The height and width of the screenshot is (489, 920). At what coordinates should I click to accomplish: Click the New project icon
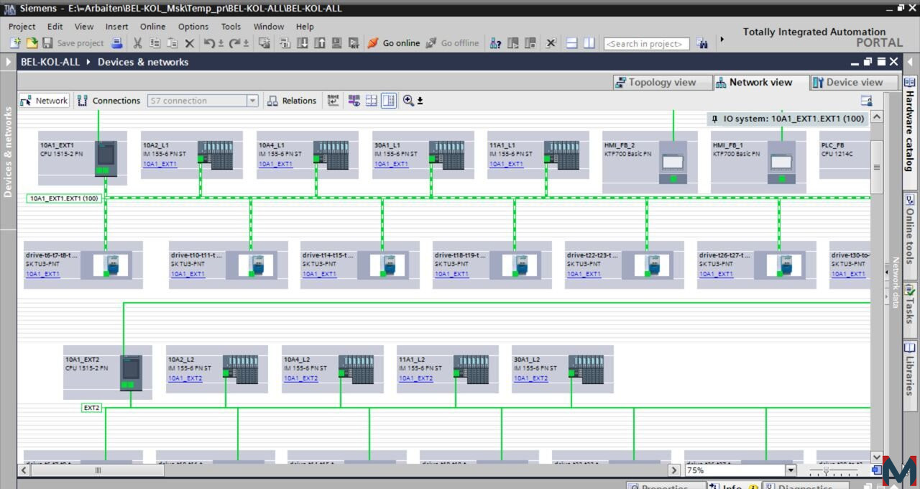(15, 43)
